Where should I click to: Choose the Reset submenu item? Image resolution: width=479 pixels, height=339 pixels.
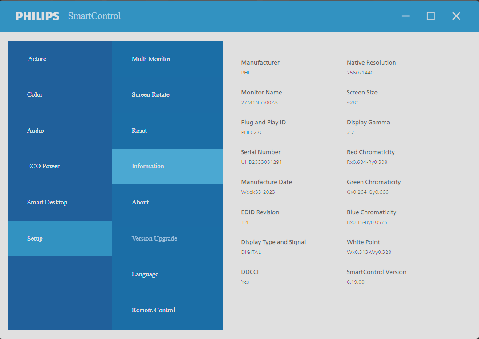[x=167, y=131]
